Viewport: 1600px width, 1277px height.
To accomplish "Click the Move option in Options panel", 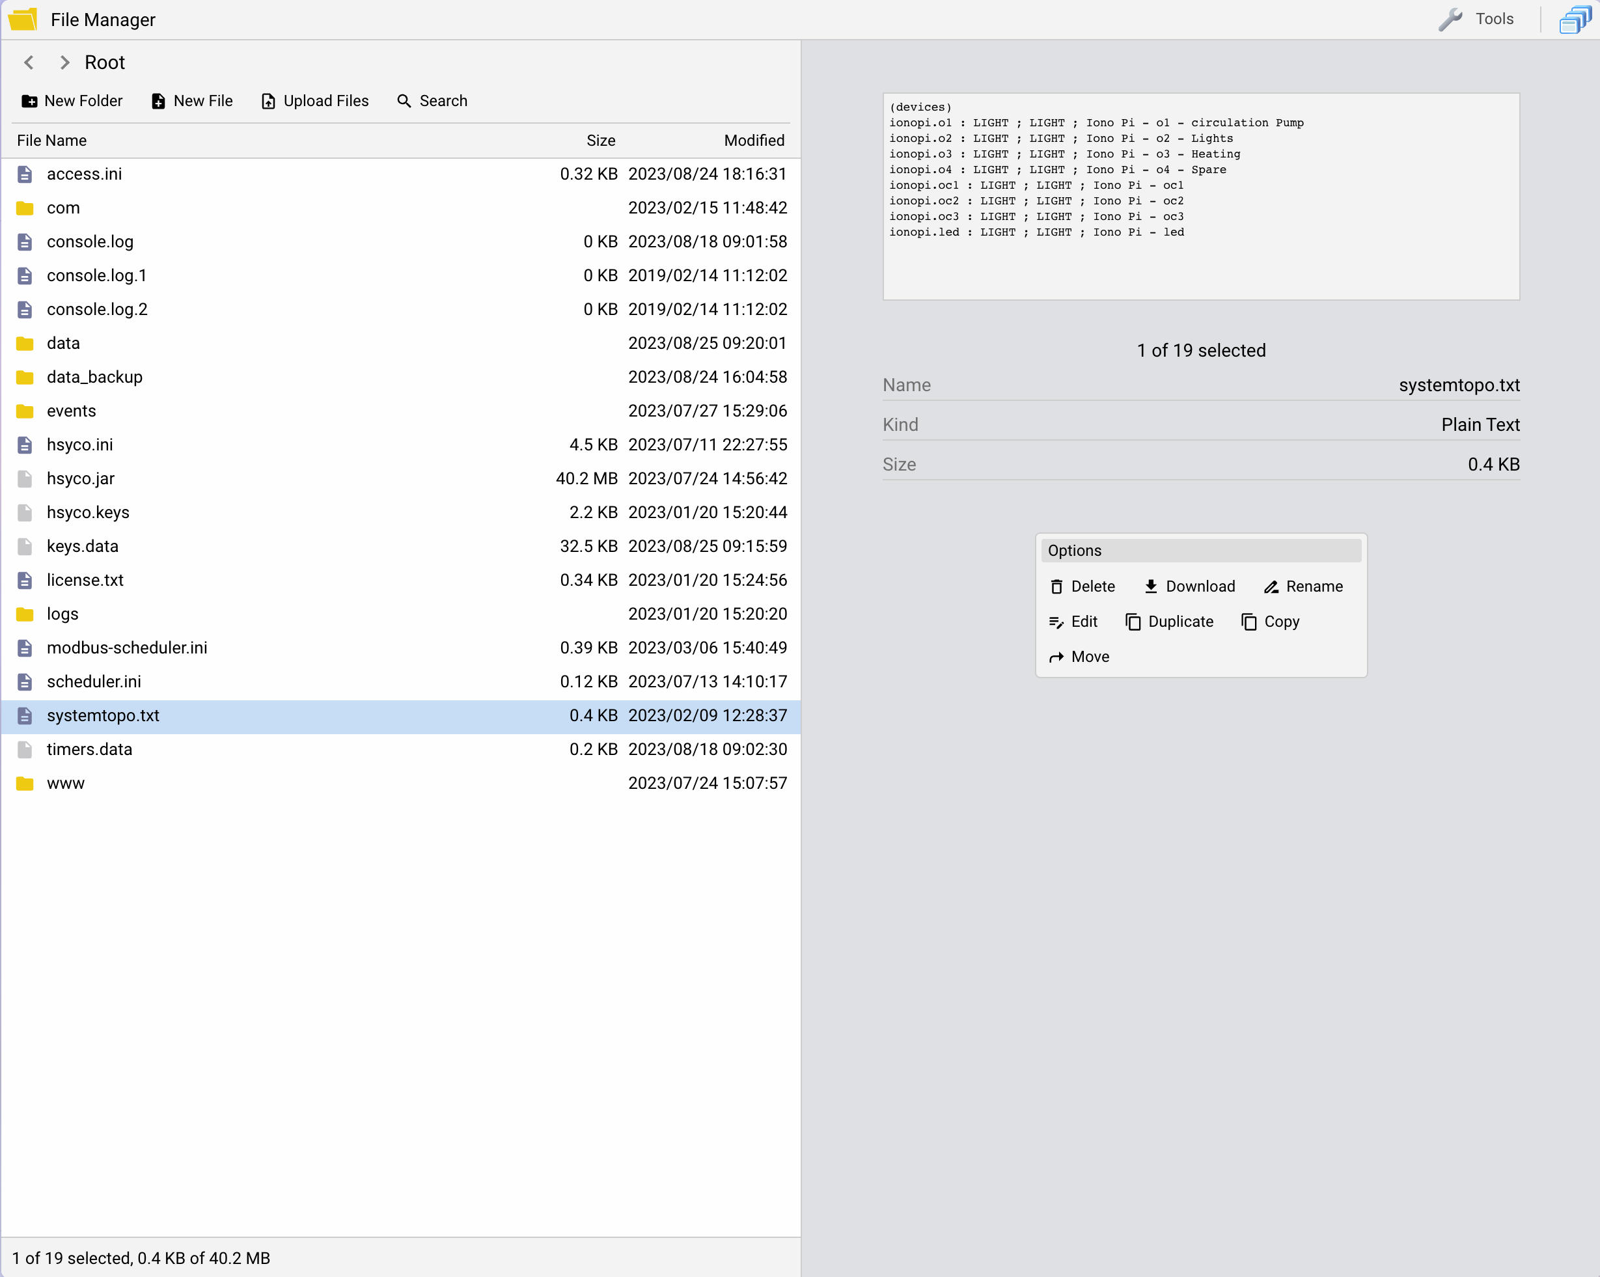I will pos(1079,655).
